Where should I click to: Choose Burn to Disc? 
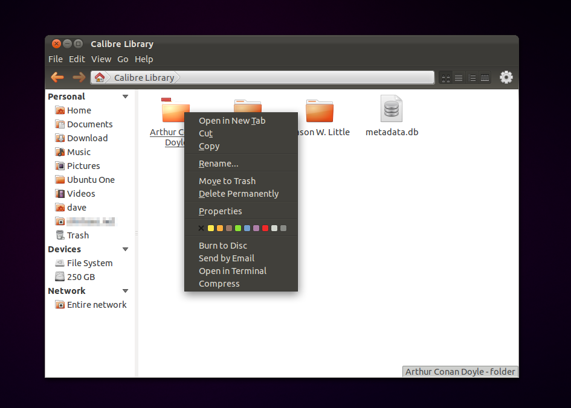click(241, 246)
